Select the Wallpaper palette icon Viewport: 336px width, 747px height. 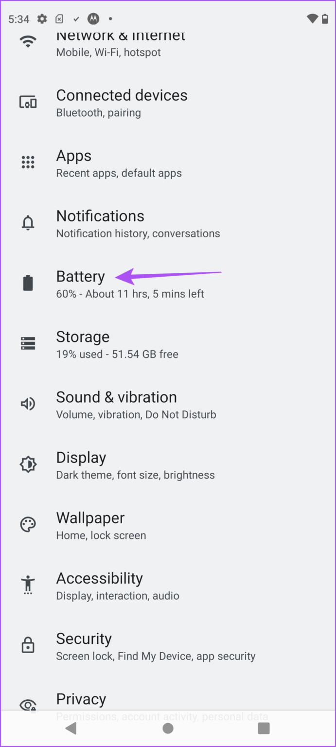(x=28, y=524)
